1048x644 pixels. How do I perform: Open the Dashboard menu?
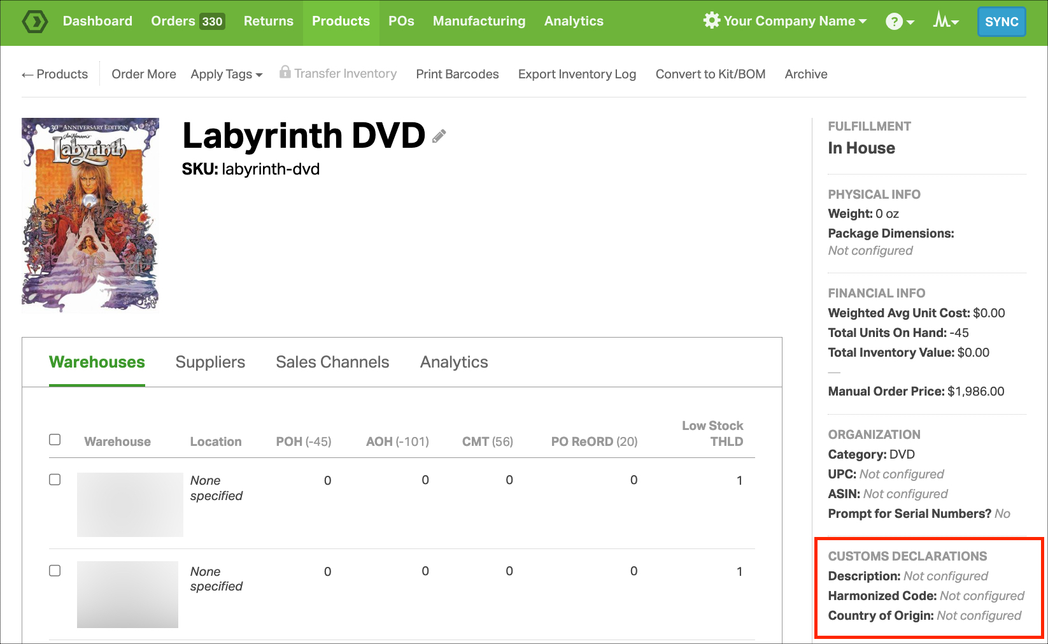[97, 21]
